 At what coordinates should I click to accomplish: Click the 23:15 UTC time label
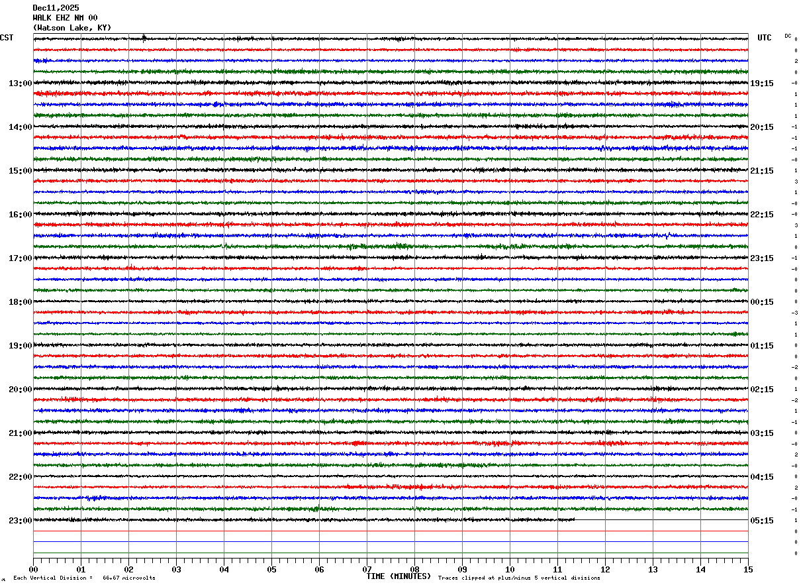click(x=762, y=258)
